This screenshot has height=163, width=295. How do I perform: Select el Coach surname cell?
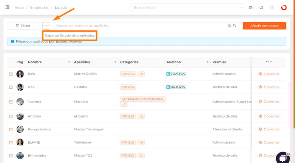pyautogui.click(x=81, y=116)
